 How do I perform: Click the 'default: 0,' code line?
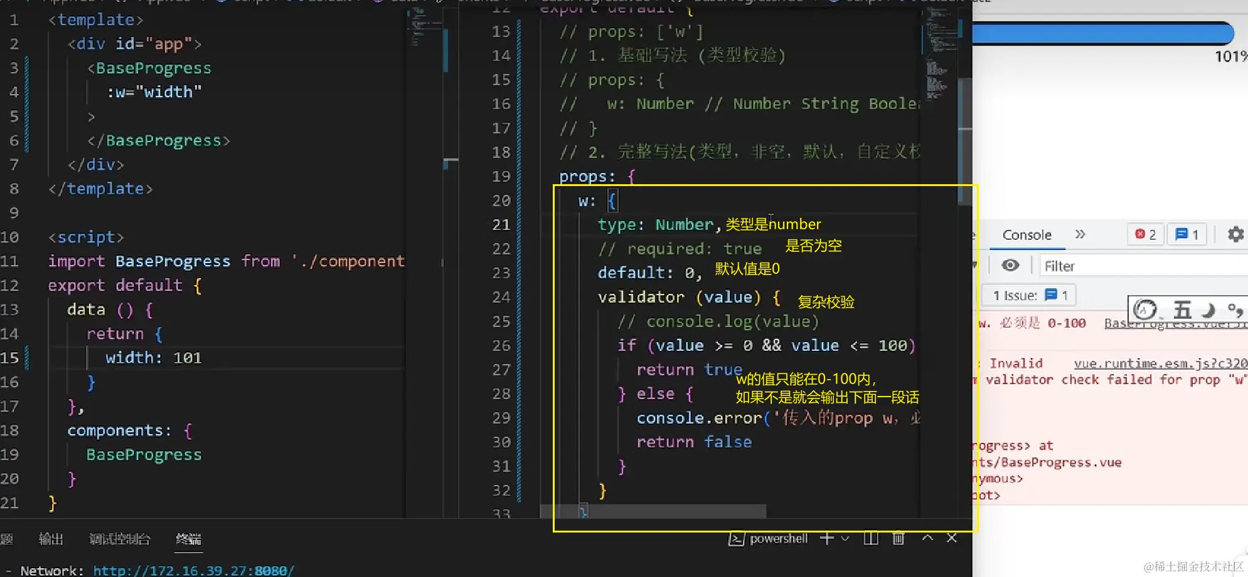click(649, 273)
